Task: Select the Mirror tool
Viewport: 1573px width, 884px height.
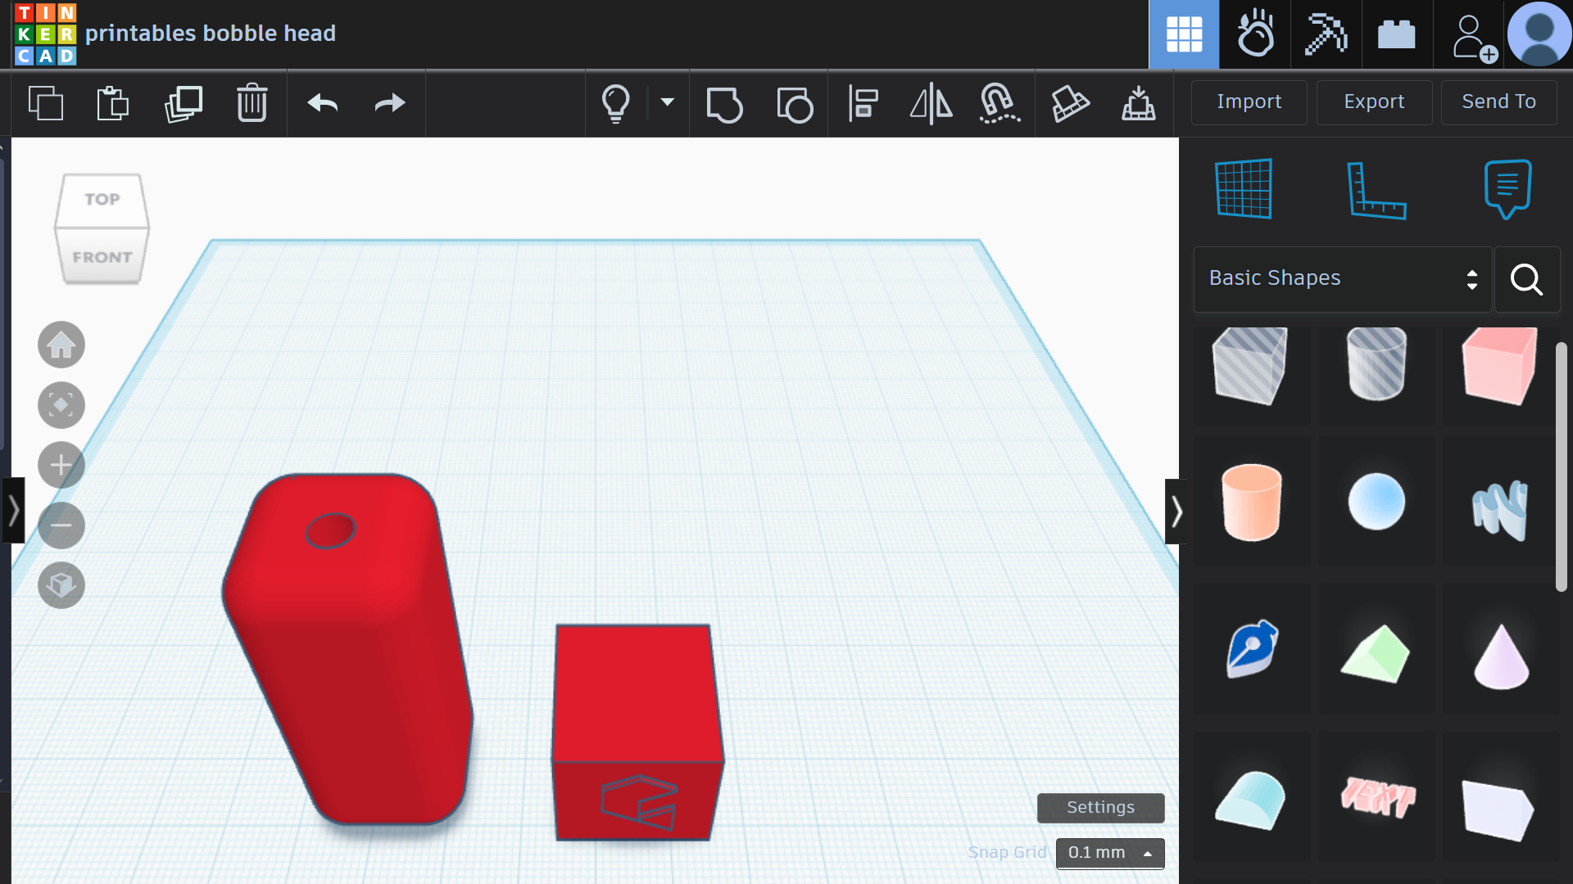Action: (x=932, y=104)
